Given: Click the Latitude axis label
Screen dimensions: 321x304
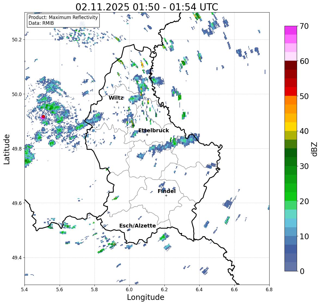Looking at the screenshot, I should 7,149.
